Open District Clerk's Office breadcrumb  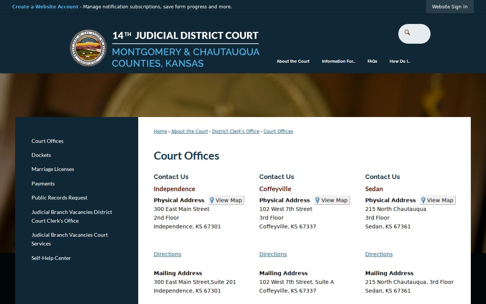click(235, 131)
